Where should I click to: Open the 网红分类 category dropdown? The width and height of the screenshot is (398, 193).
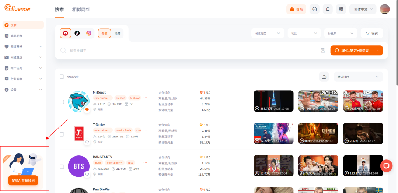tap(268, 33)
